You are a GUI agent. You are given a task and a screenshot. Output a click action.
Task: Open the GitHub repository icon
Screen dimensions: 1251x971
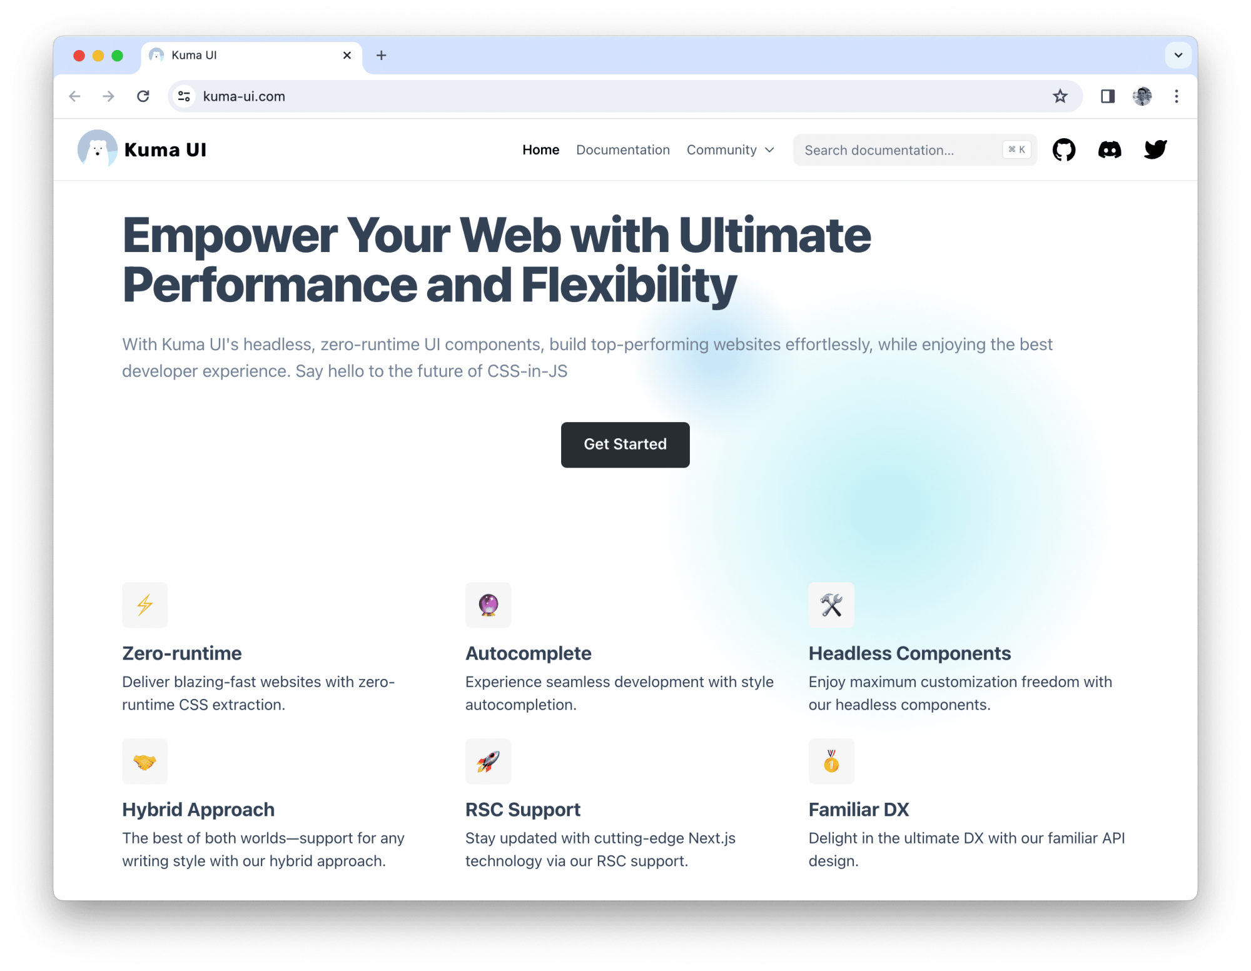coord(1064,150)
